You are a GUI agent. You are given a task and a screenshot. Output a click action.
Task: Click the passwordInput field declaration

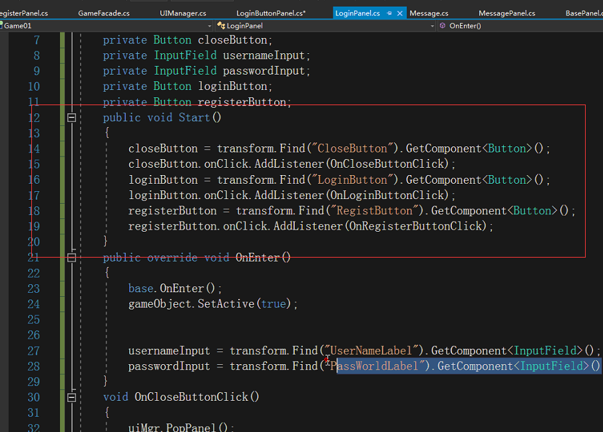[206, 71]
